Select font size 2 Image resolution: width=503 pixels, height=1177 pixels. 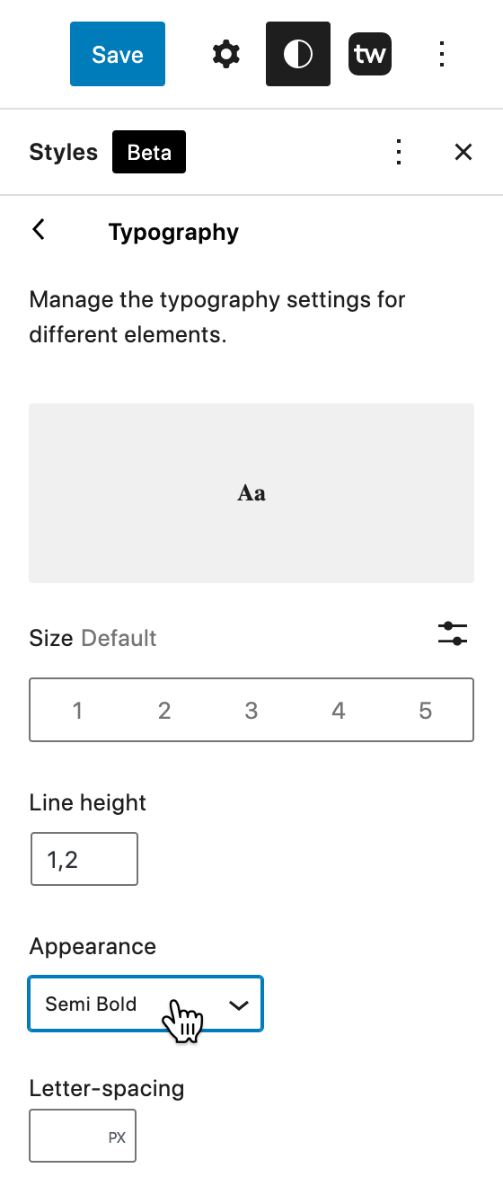(x=164, y=711)
